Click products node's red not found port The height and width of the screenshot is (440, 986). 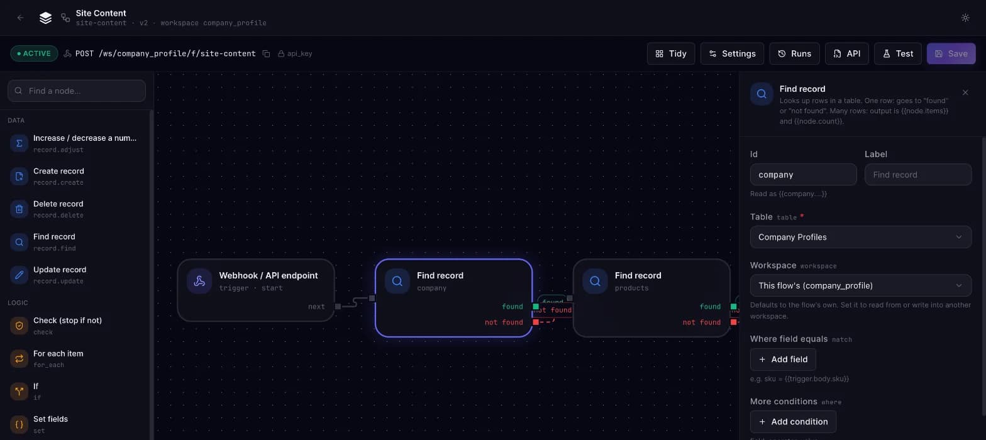click(x=733, y=322)
